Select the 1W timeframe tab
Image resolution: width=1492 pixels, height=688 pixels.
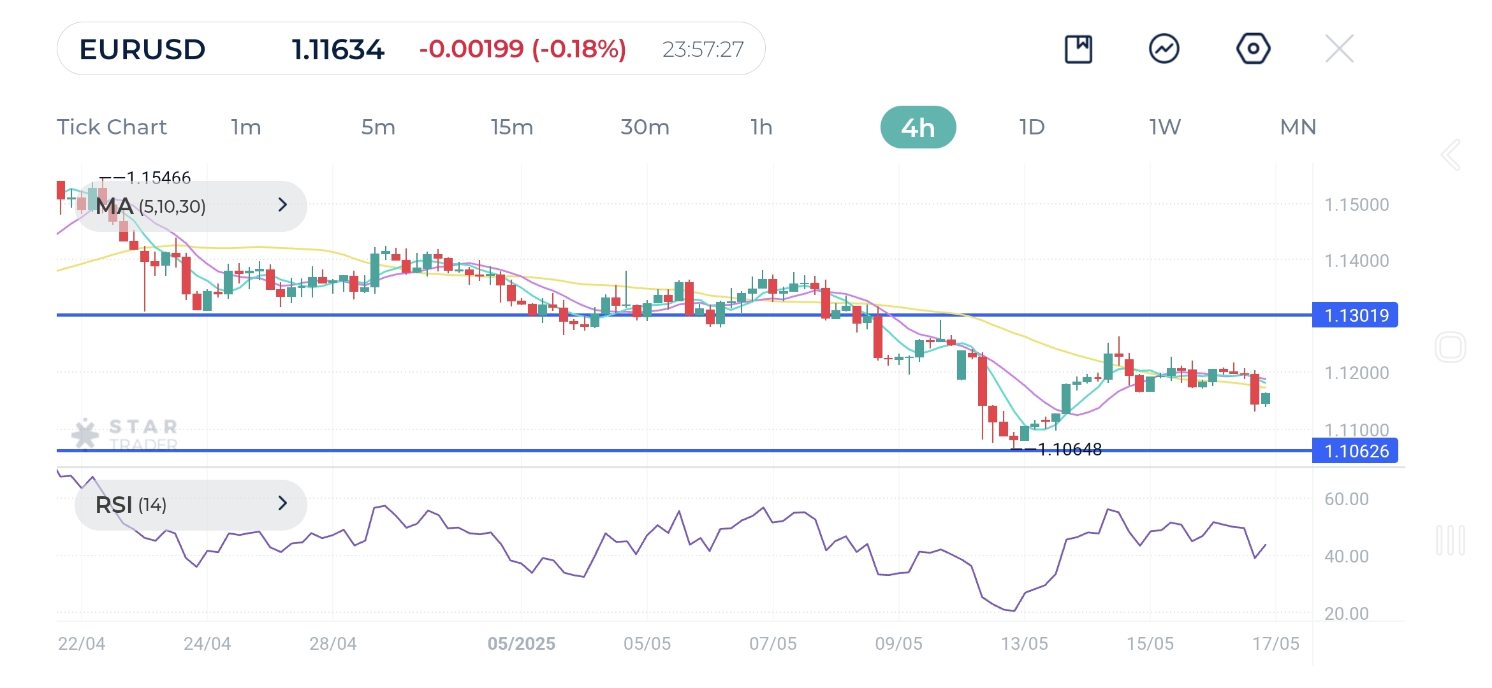1164,127
